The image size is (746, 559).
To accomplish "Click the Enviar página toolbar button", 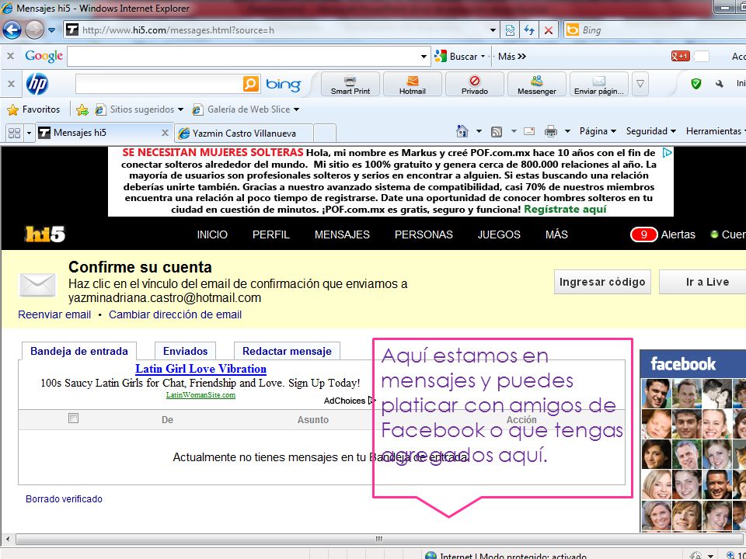I will coord(598,84).
